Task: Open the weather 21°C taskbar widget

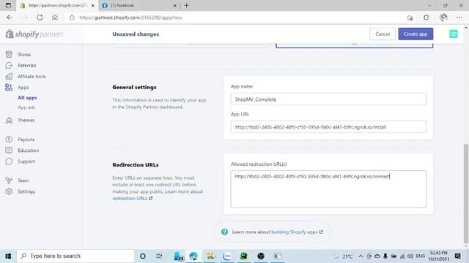Action: click(343, 256)
